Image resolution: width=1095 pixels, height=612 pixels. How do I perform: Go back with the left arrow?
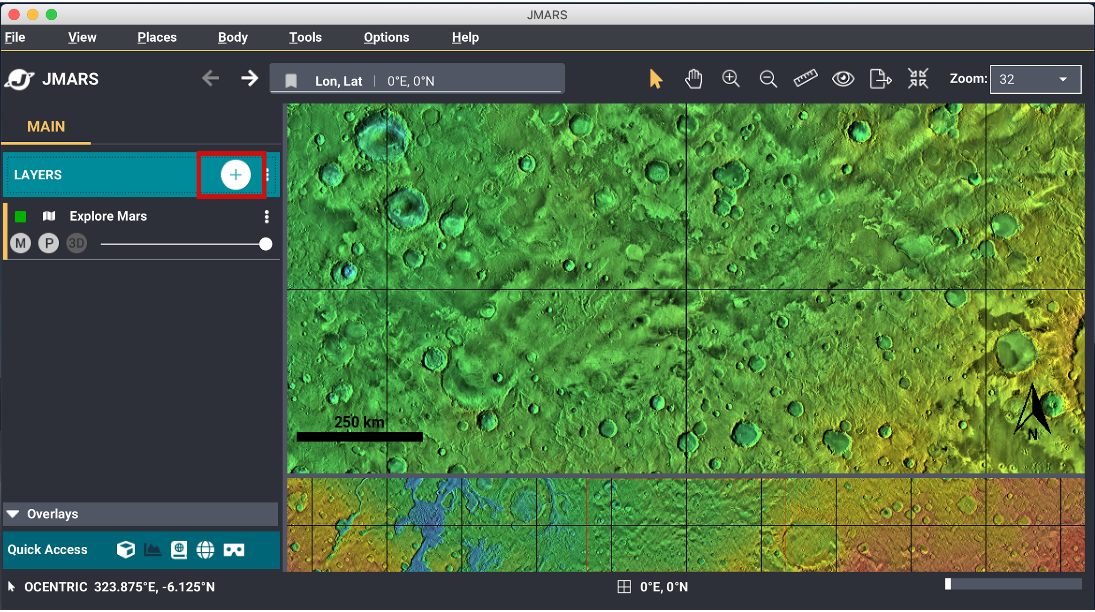click(211, 78)
